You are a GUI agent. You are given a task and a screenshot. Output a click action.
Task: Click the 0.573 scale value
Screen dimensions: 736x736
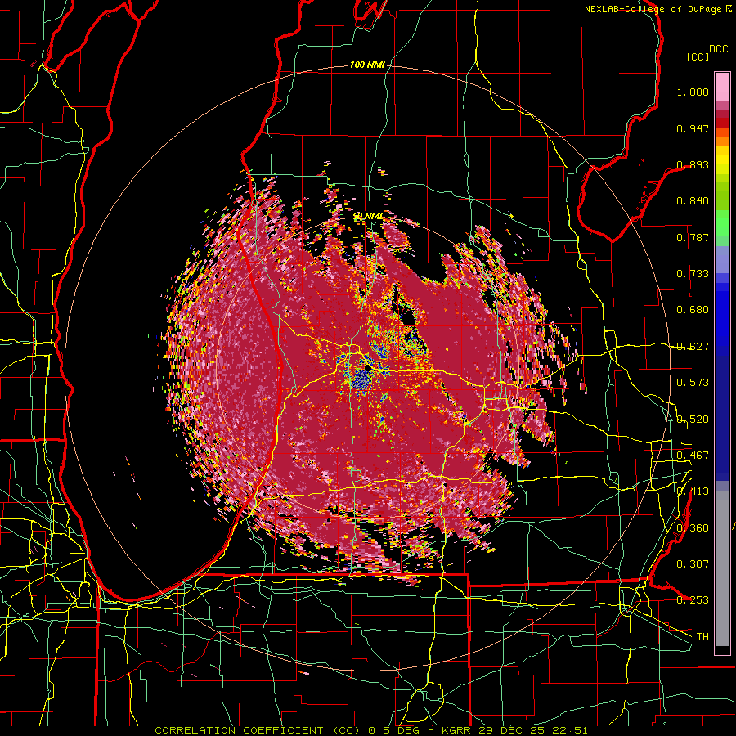pyautogui.click(x=693, y=383)
